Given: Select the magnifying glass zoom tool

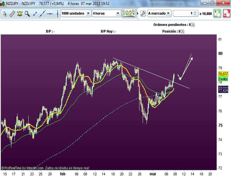Looking at the screenshot, I should tap(27, 14).
